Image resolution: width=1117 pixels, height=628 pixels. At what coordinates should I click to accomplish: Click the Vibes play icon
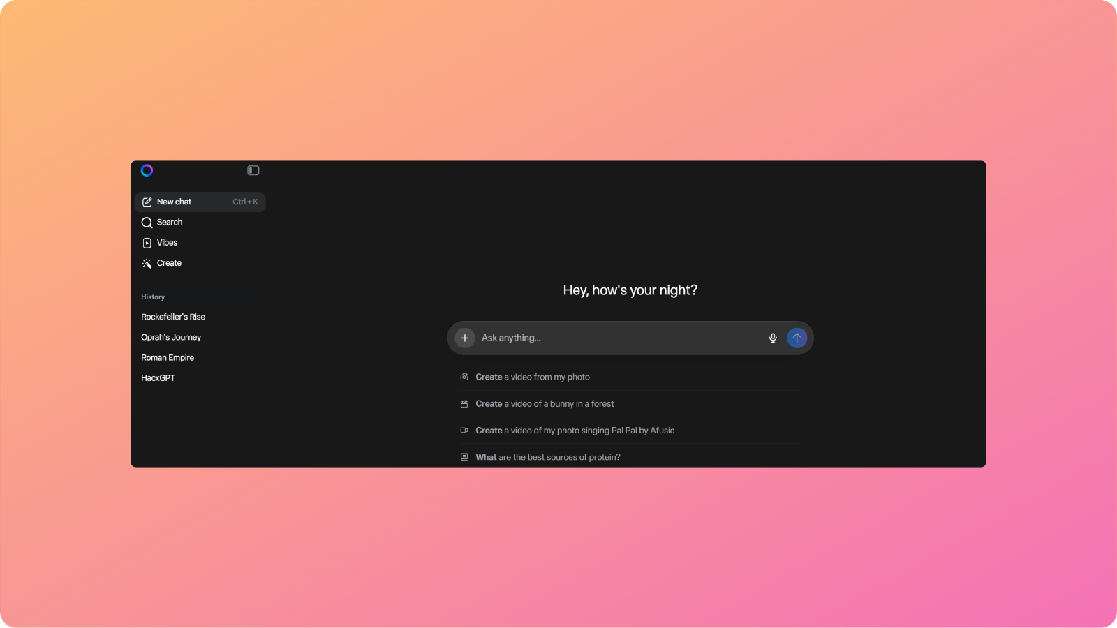(x=147, y=242)
